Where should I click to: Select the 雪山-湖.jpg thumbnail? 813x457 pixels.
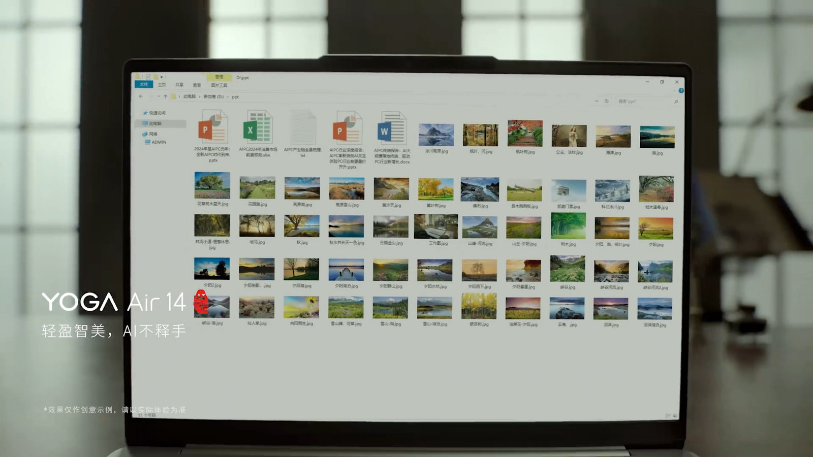(390, 308)
